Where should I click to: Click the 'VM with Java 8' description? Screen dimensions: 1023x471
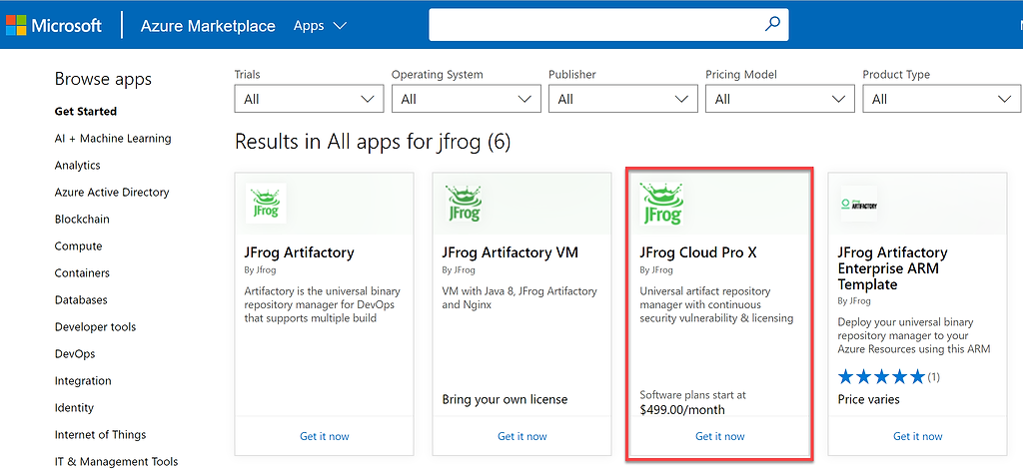coord(519,297)
